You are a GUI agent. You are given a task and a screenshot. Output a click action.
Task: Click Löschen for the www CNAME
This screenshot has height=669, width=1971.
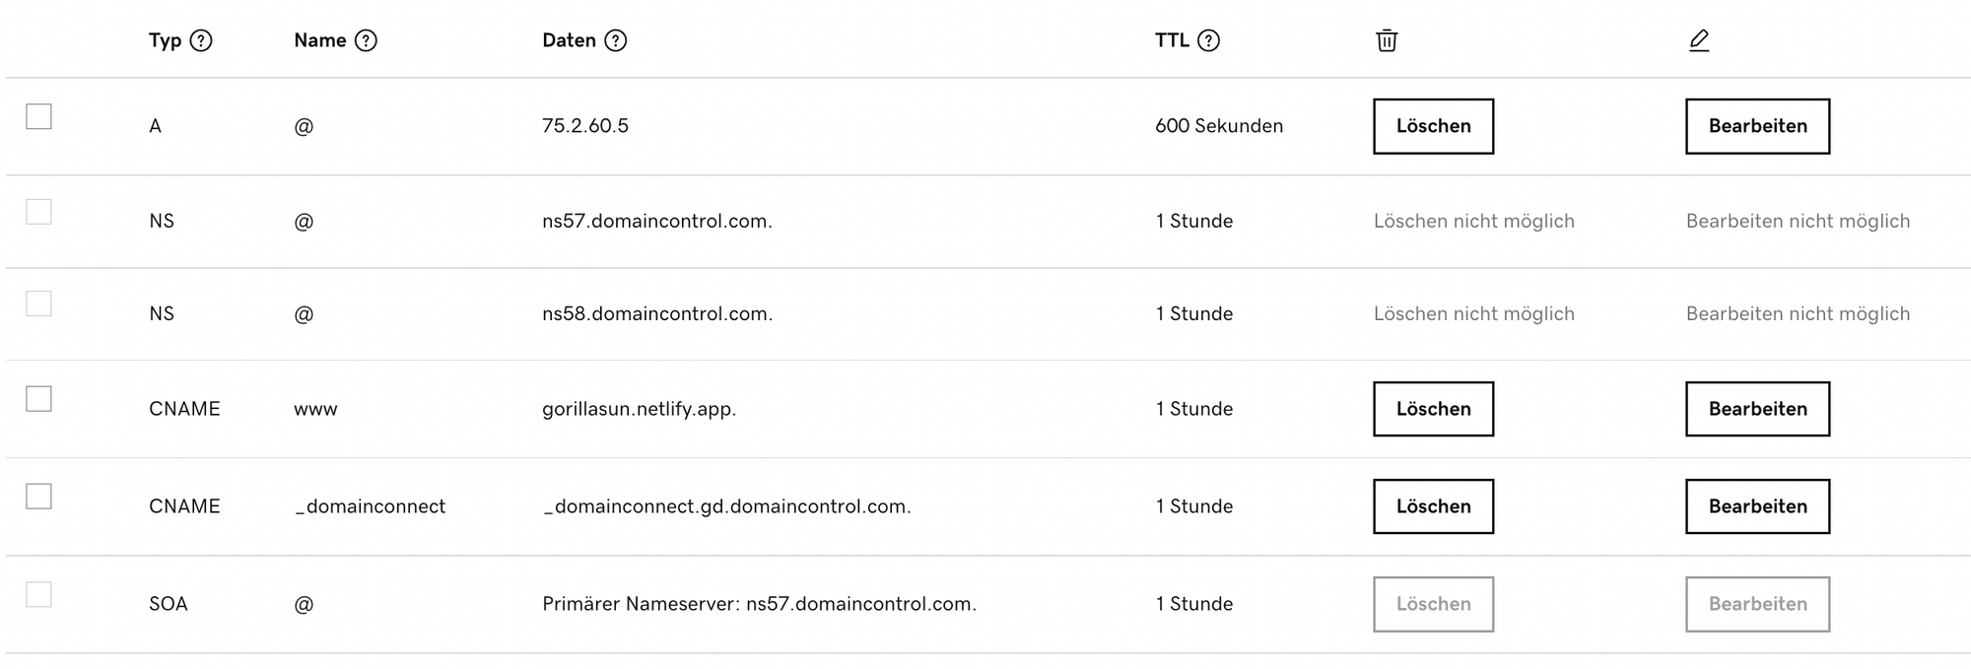(1434, 409)
